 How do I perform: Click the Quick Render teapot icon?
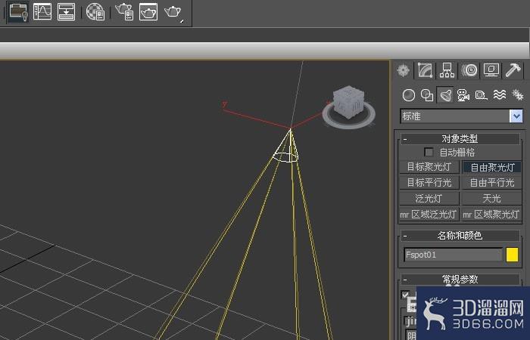tap(173, 13)
